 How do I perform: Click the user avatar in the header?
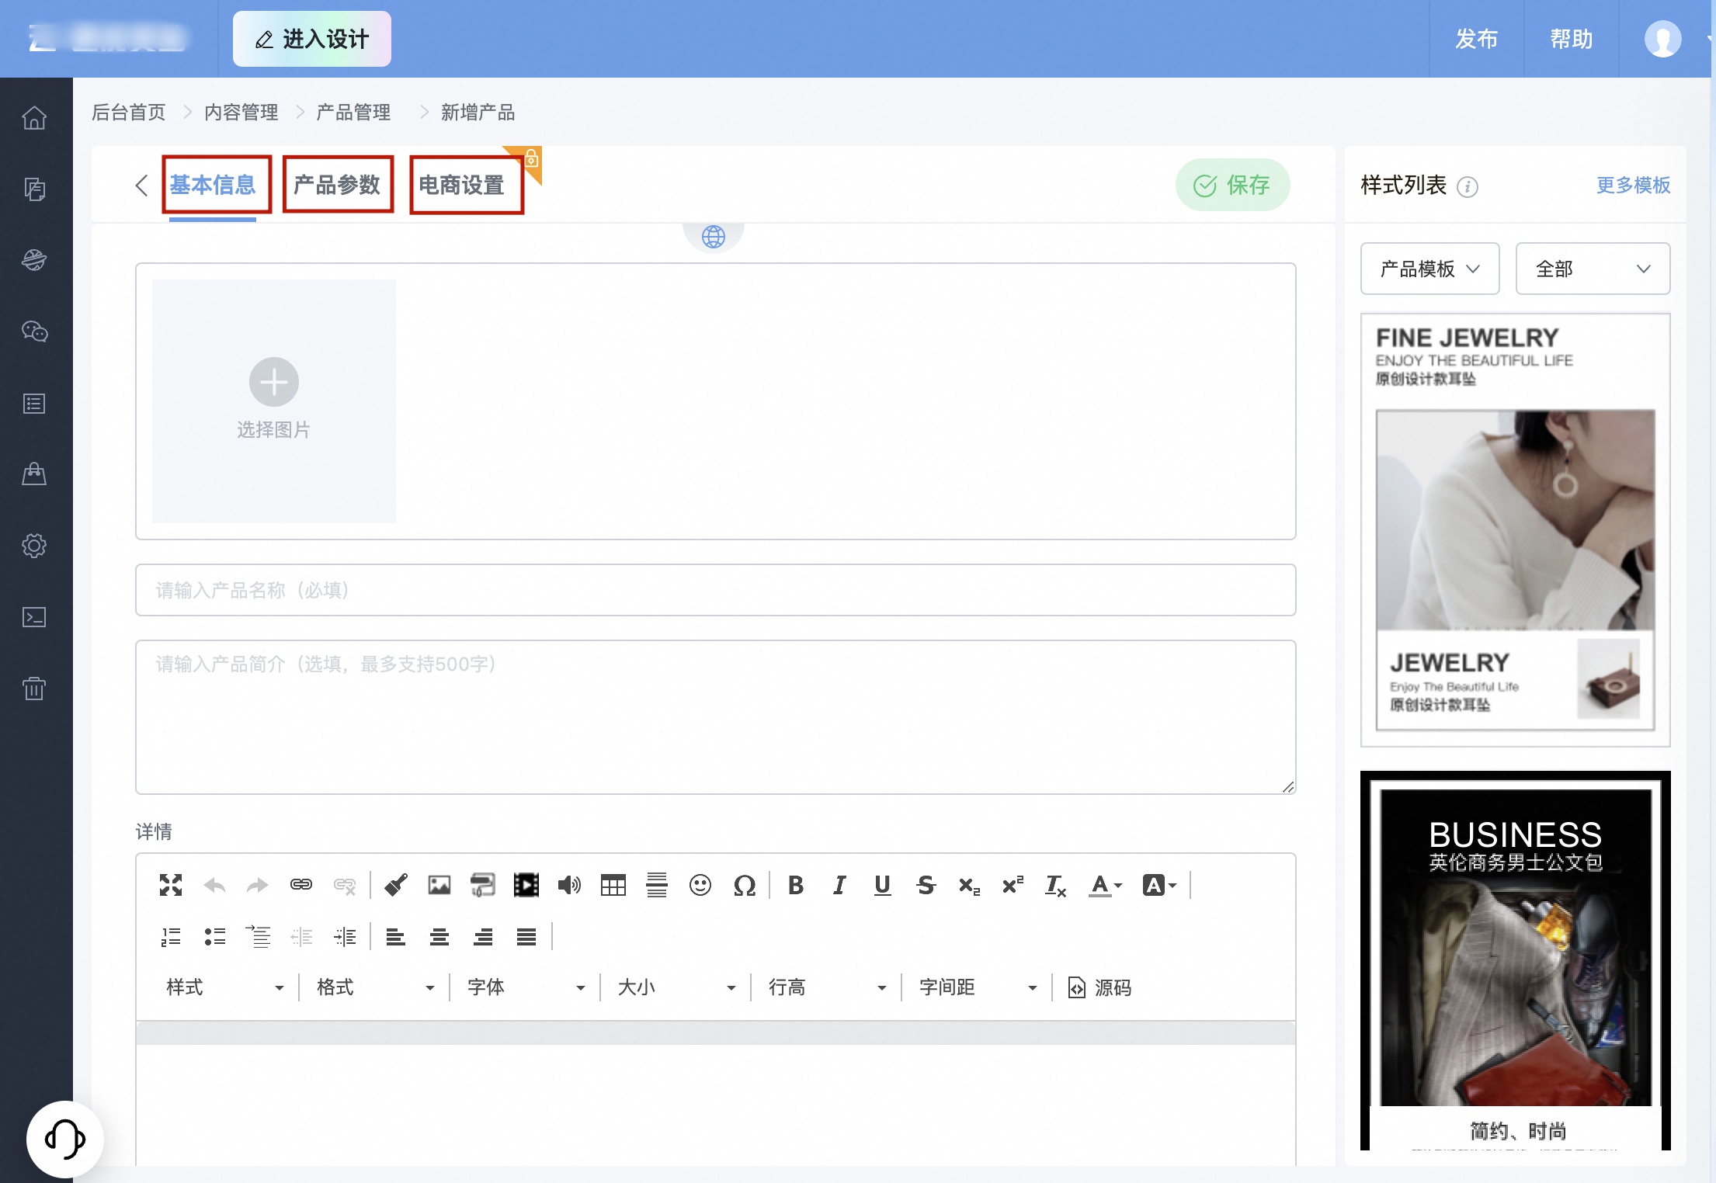click(x=1663, y=39)
